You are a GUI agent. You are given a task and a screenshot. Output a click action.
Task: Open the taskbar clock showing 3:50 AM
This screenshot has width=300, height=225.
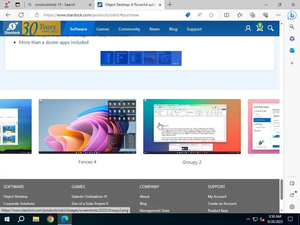[275, 219]
